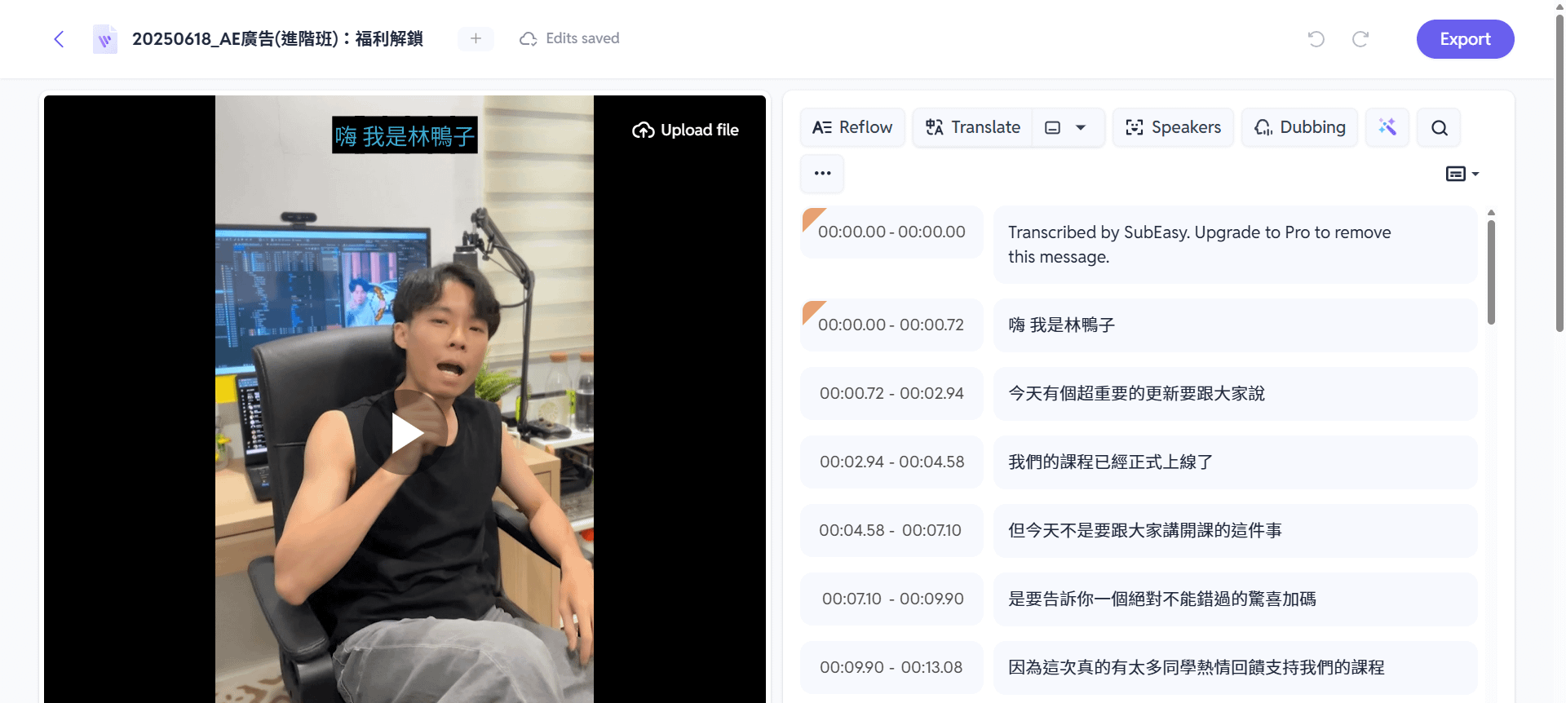The image size is (1566, 703).
Task: Open the Translate tool
Action: pyautogui.click(x=973, y=127)
